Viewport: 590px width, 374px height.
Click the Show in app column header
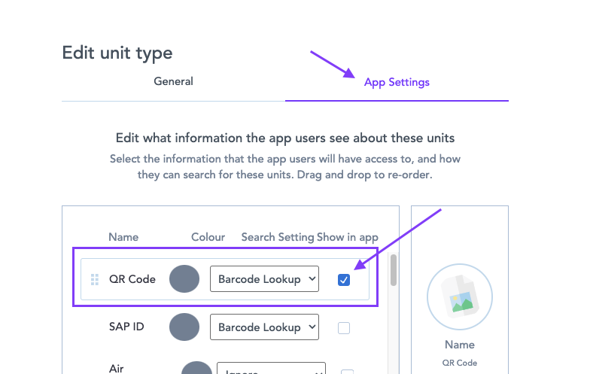348,237
